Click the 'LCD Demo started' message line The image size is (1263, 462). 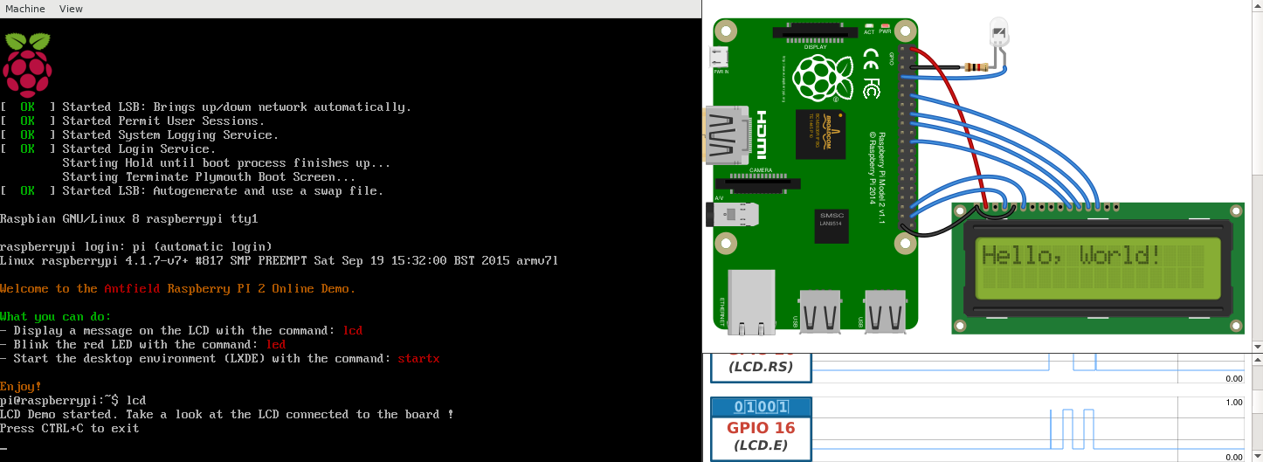(x=227, y=415)
